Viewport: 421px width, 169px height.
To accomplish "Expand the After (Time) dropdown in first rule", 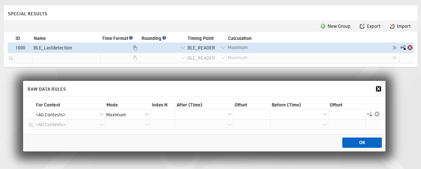I will click(230, 114).
